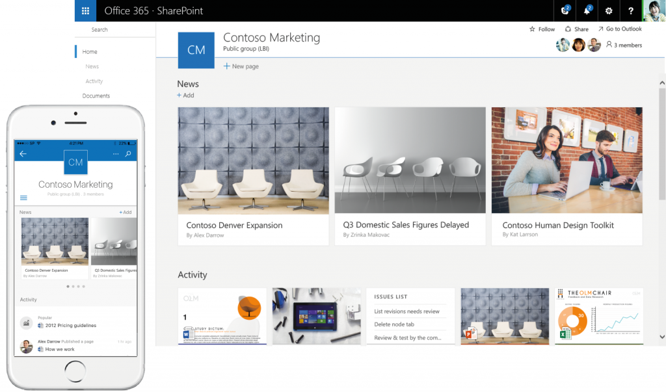Select Home in the left navigation
The width and height of the screenshot is (666, 392).
pos(90,52)
